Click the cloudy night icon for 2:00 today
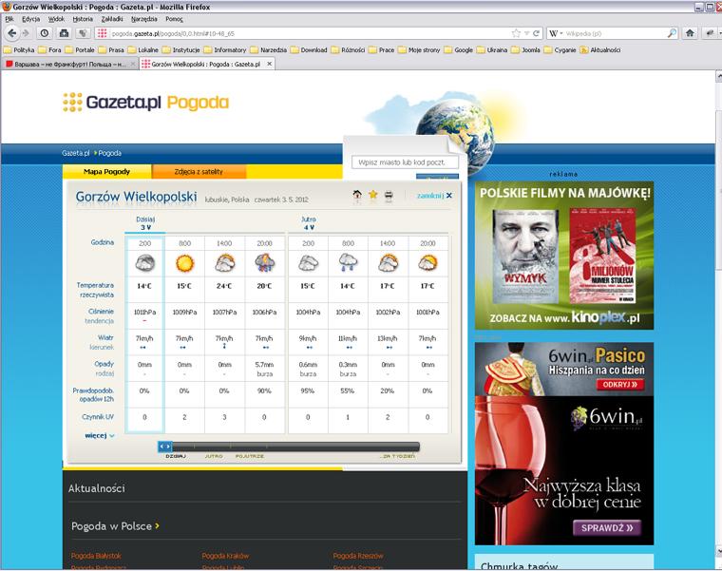Viewport: 722px width, 571px height. click(x=144, y=263)
